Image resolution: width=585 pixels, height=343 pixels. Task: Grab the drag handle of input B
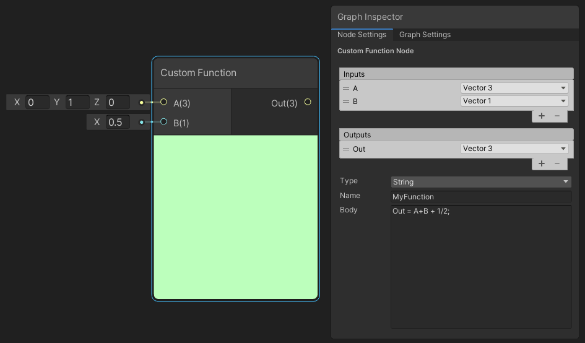346,102
